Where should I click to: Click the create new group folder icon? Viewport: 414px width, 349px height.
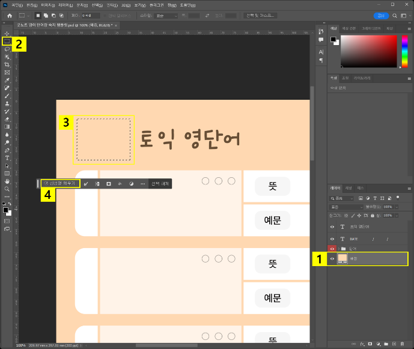click(386, 344)
